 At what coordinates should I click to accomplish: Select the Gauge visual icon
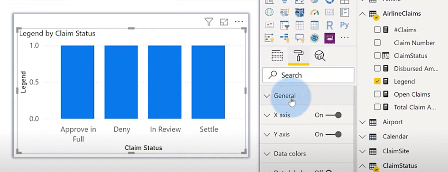click(314, 12)
